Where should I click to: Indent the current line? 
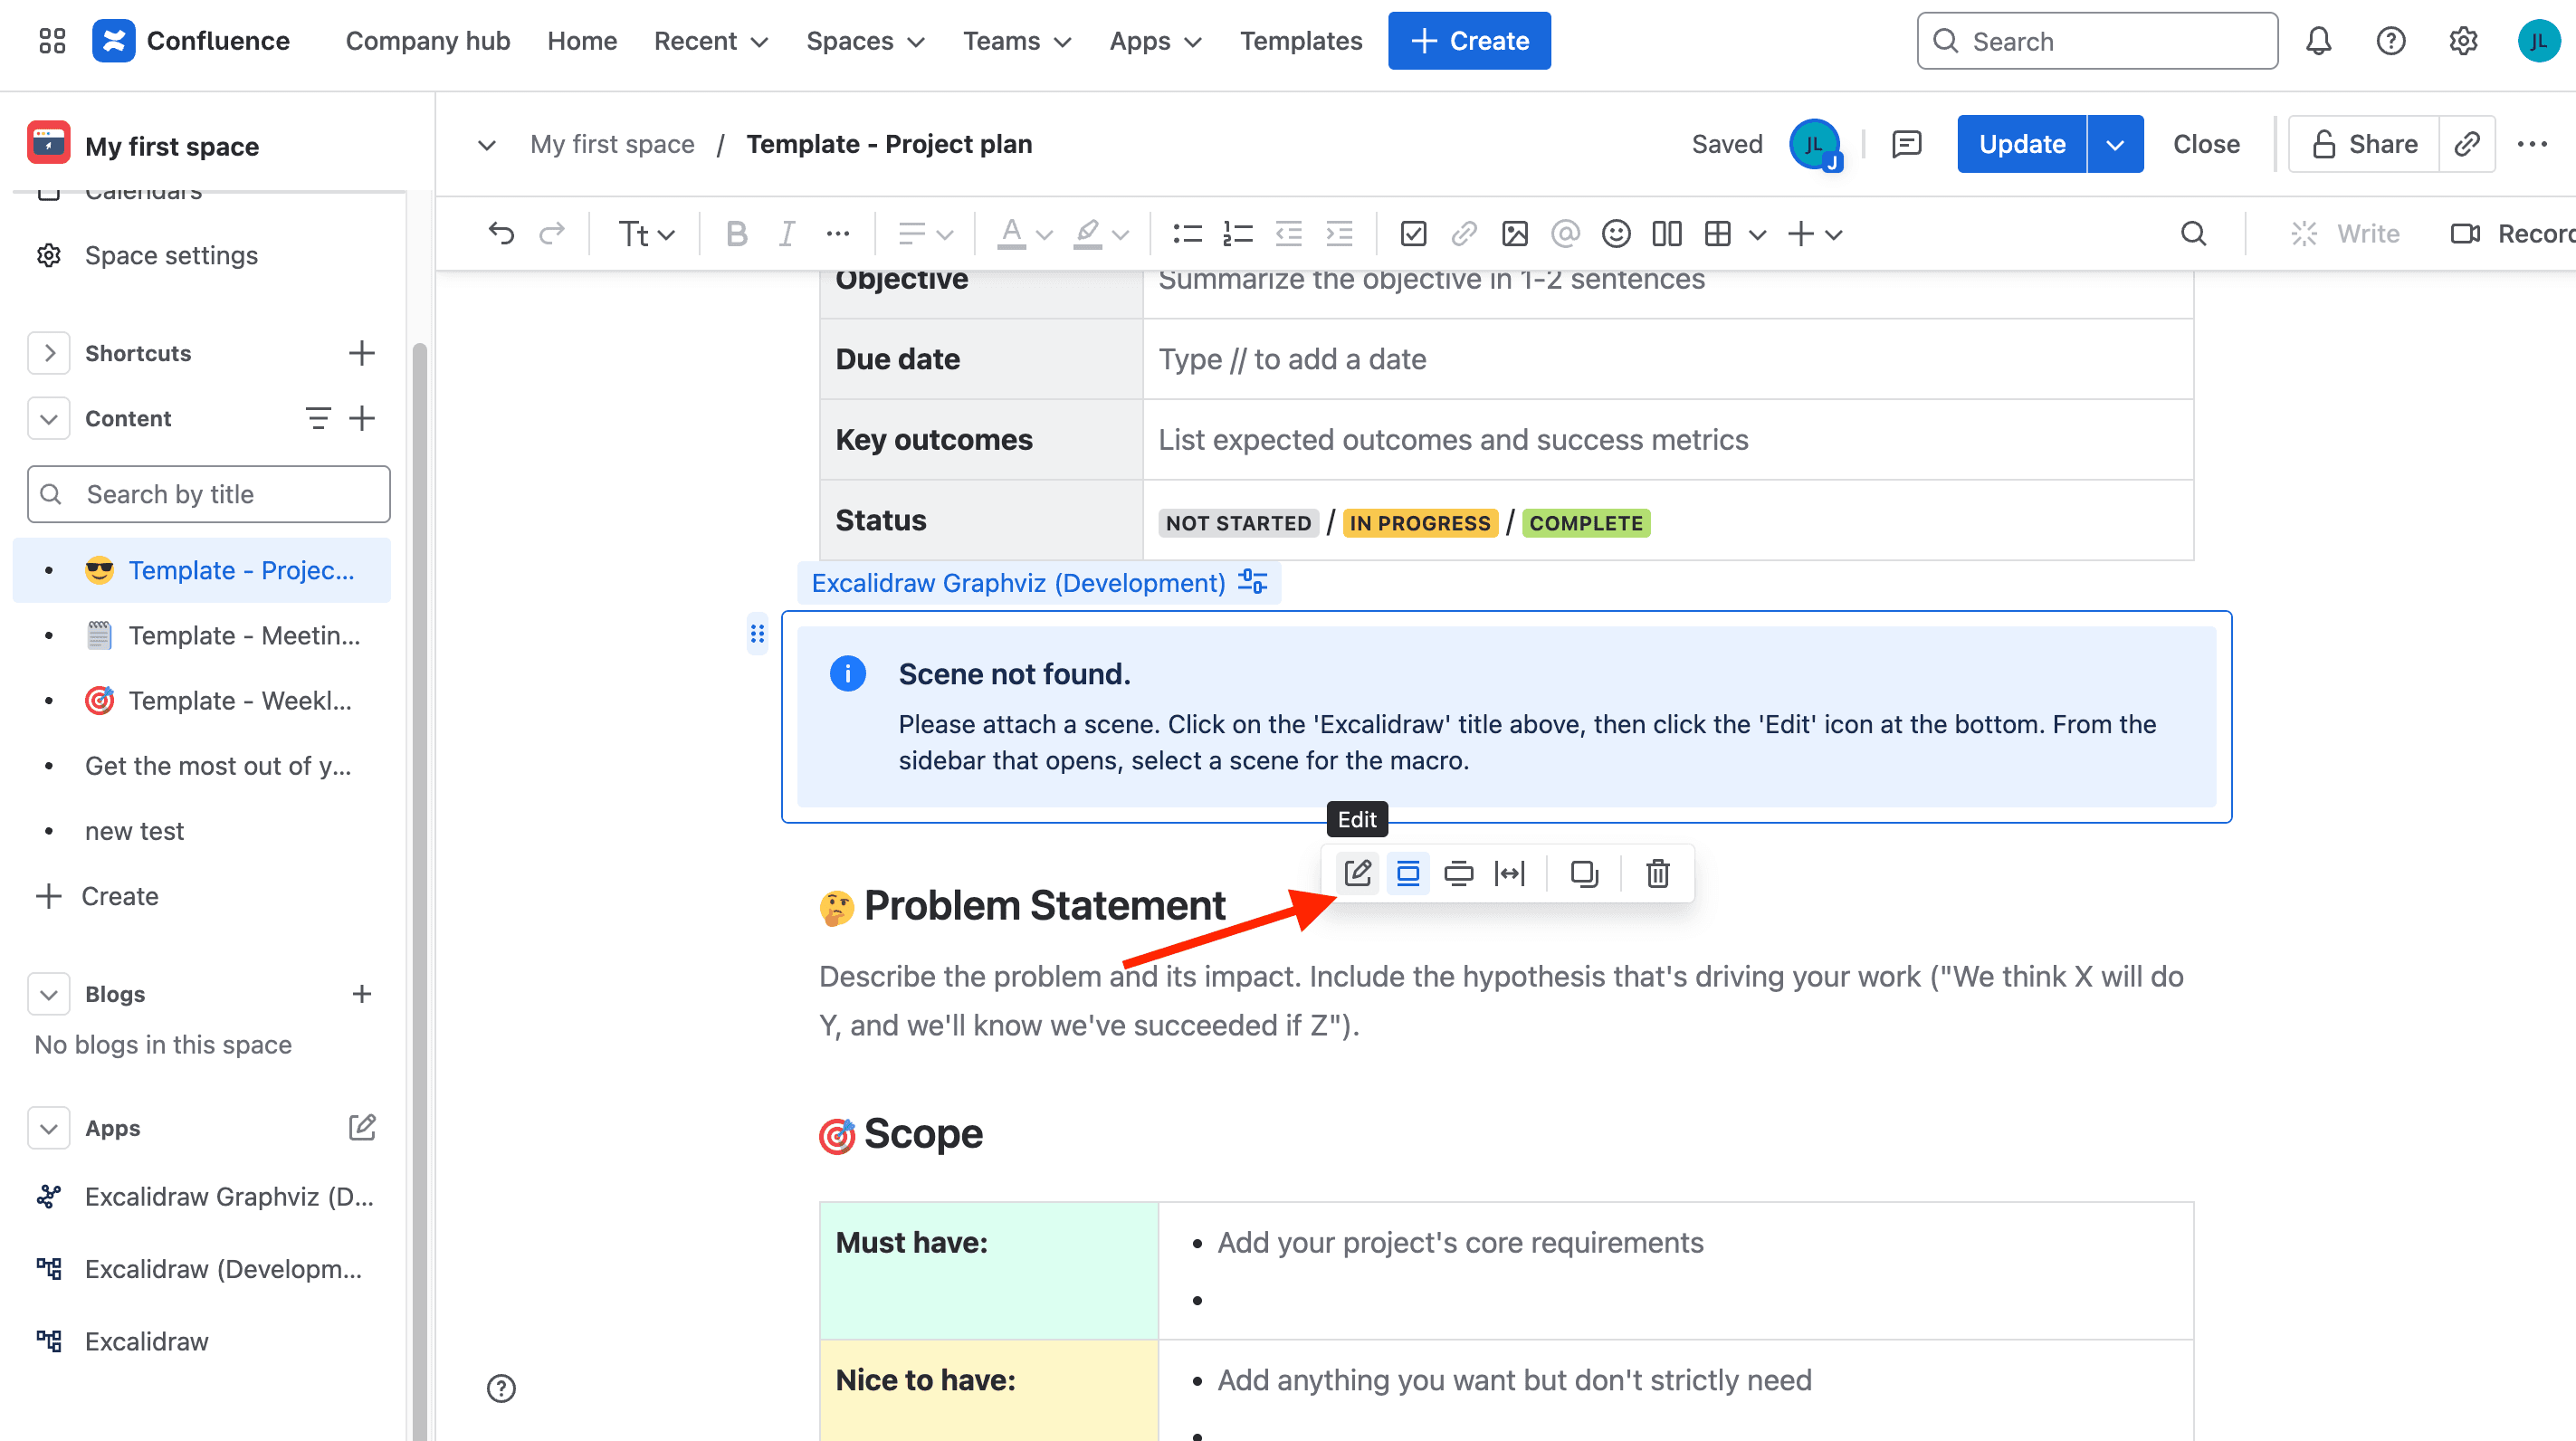point(1339,234)
